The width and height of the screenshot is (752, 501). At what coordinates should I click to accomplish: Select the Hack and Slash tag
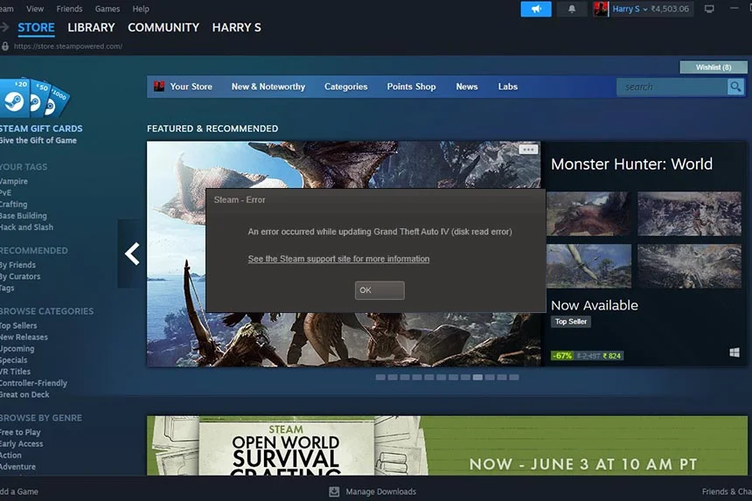coord(26,227)
